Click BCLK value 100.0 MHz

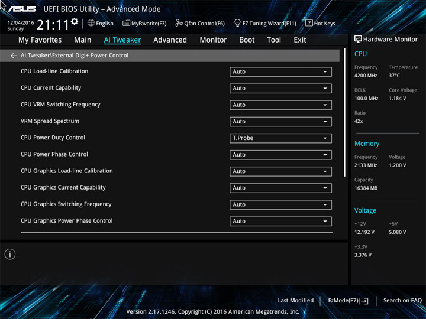coord(366,99)
